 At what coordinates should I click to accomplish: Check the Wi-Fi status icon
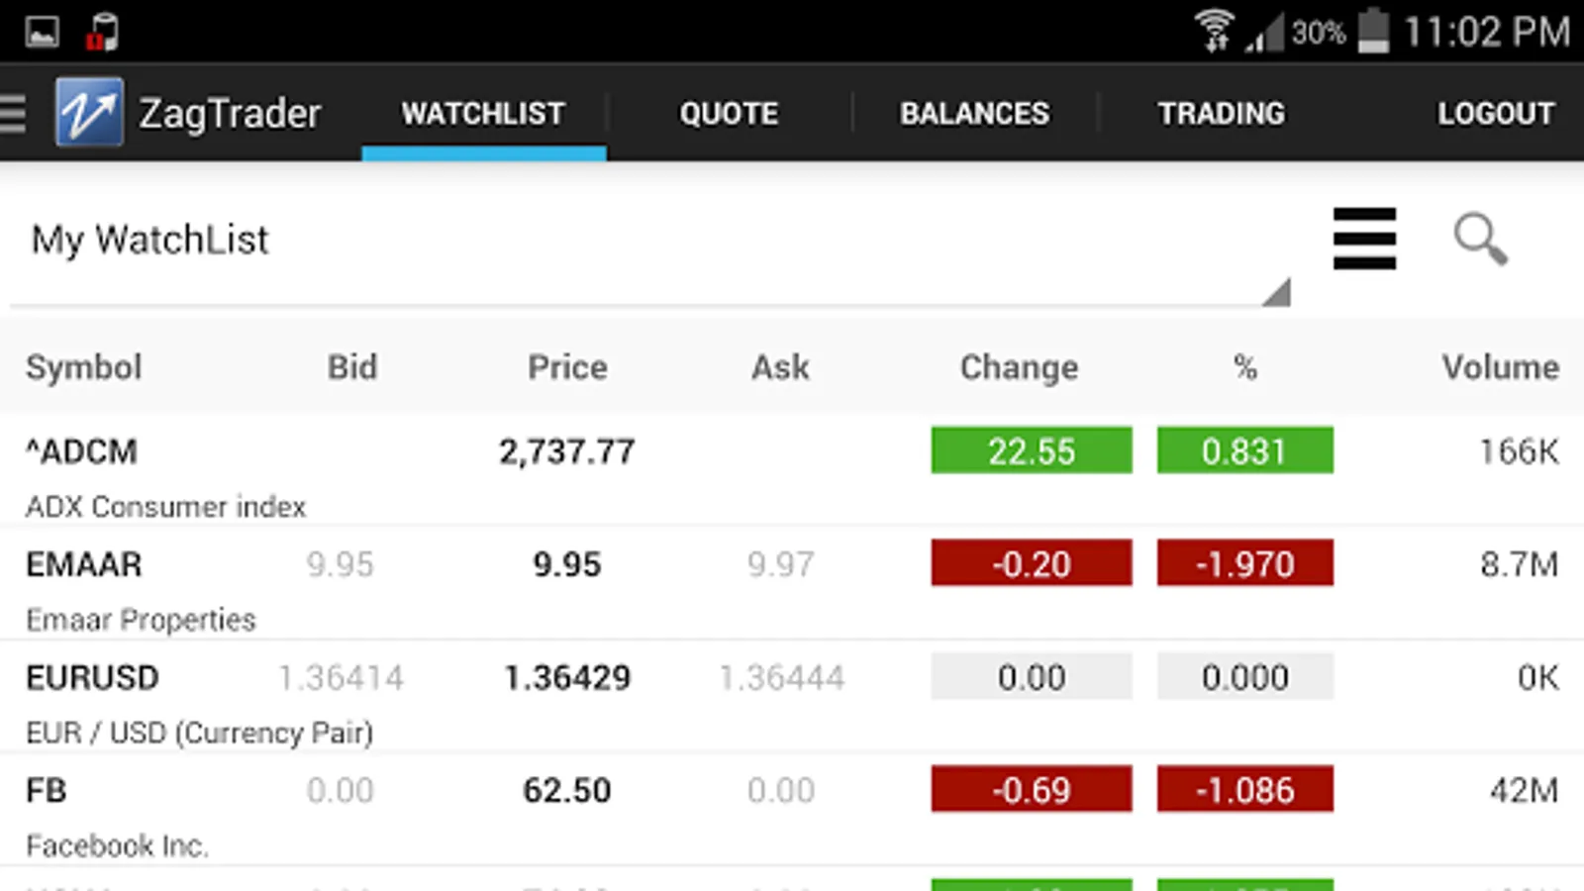(1215, 31)
